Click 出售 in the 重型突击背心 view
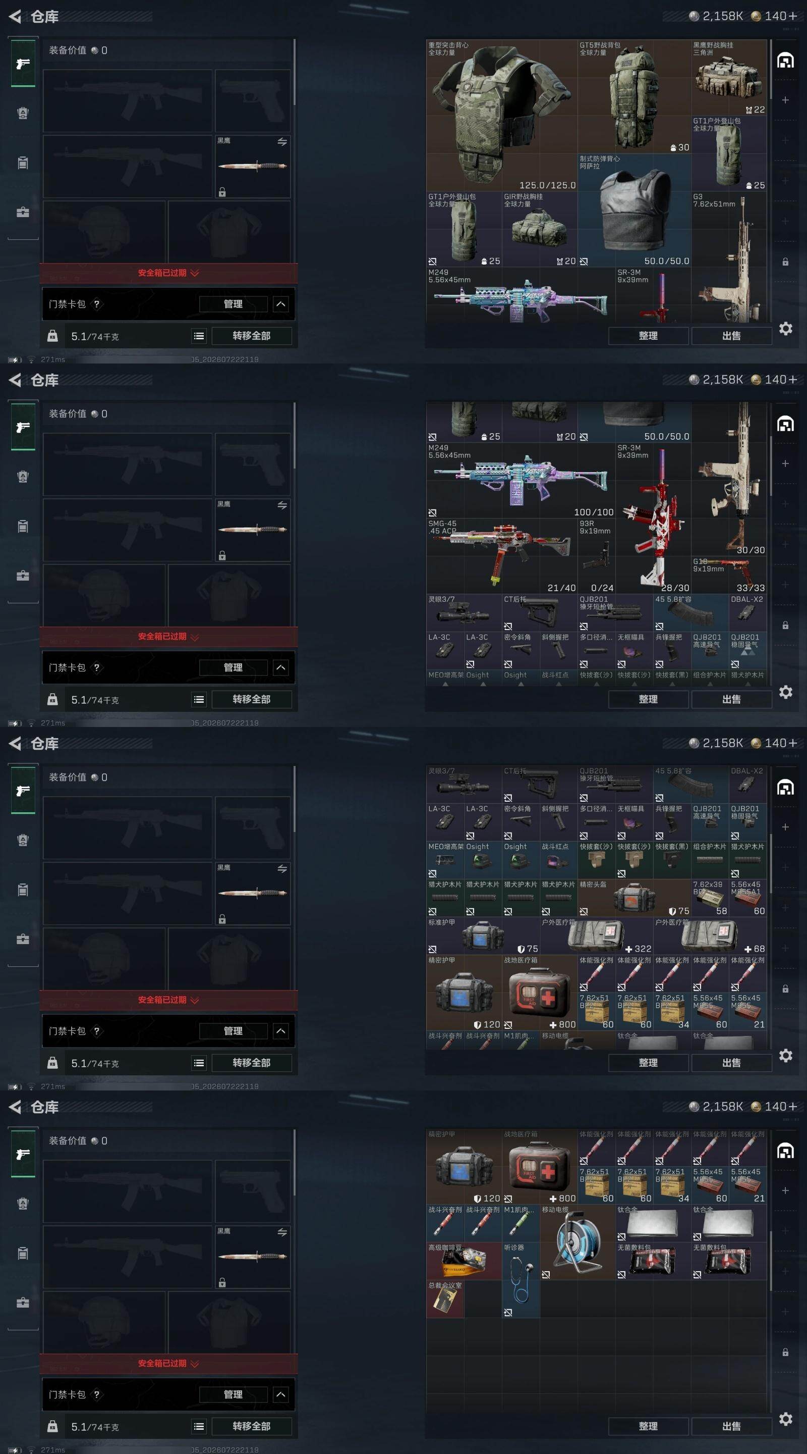This screenshot has width=807, height=1454. coord(731,336)
